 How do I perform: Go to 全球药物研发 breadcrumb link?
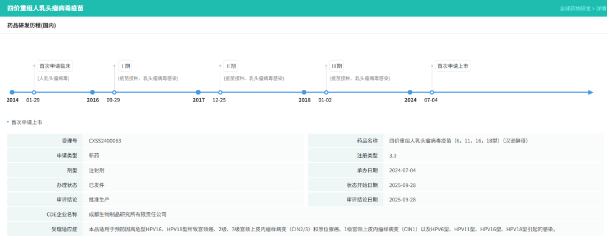point(574,8)
